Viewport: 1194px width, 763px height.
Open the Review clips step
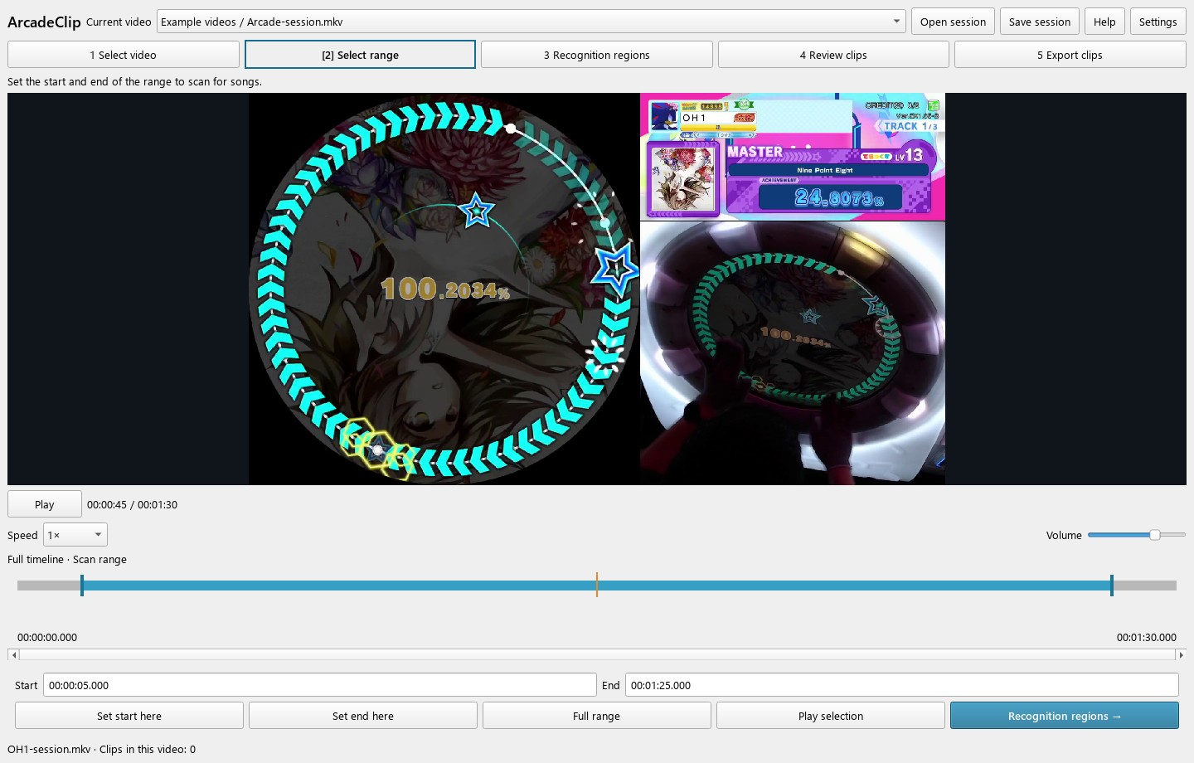point(833,55)
